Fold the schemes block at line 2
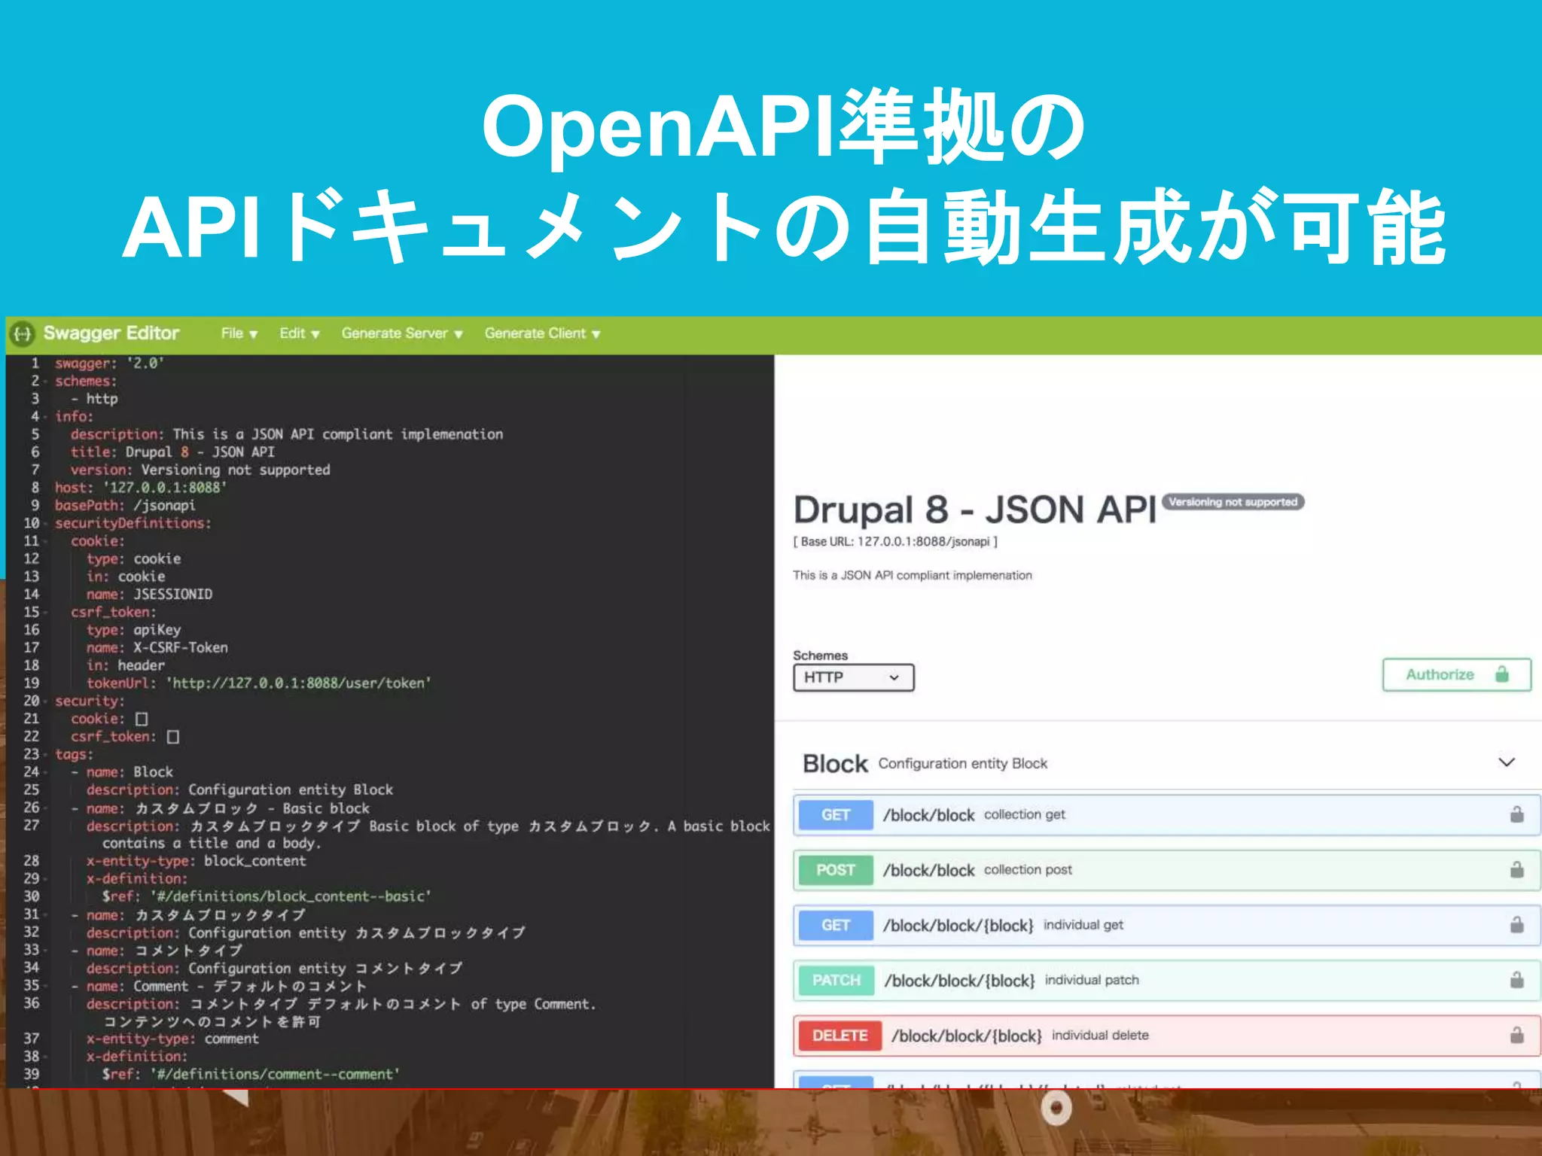 (x=45, y=382)
